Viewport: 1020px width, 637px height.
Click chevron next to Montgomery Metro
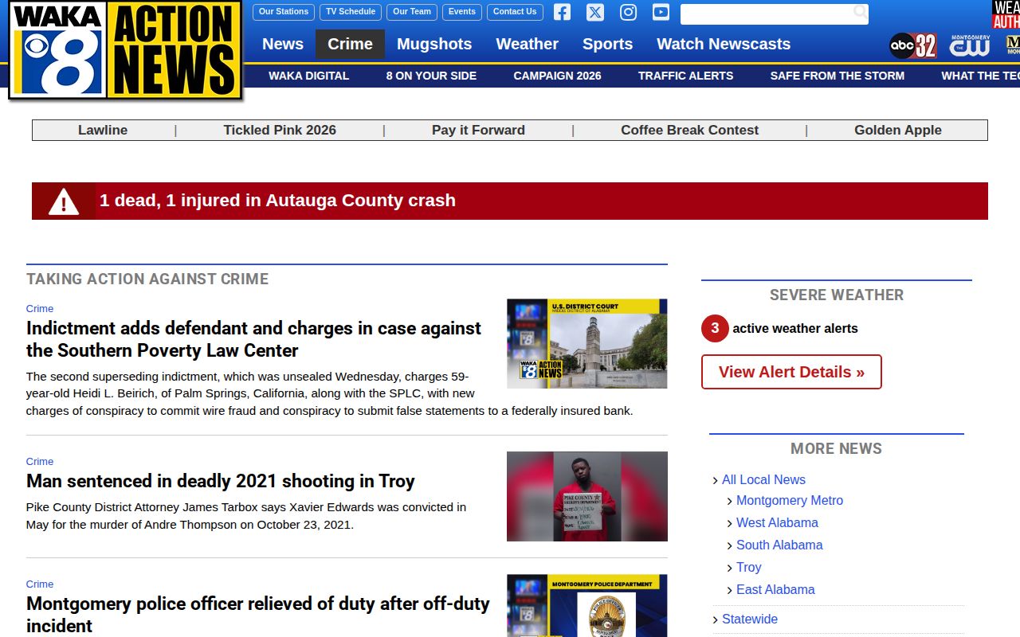click(x=730, y=501)
